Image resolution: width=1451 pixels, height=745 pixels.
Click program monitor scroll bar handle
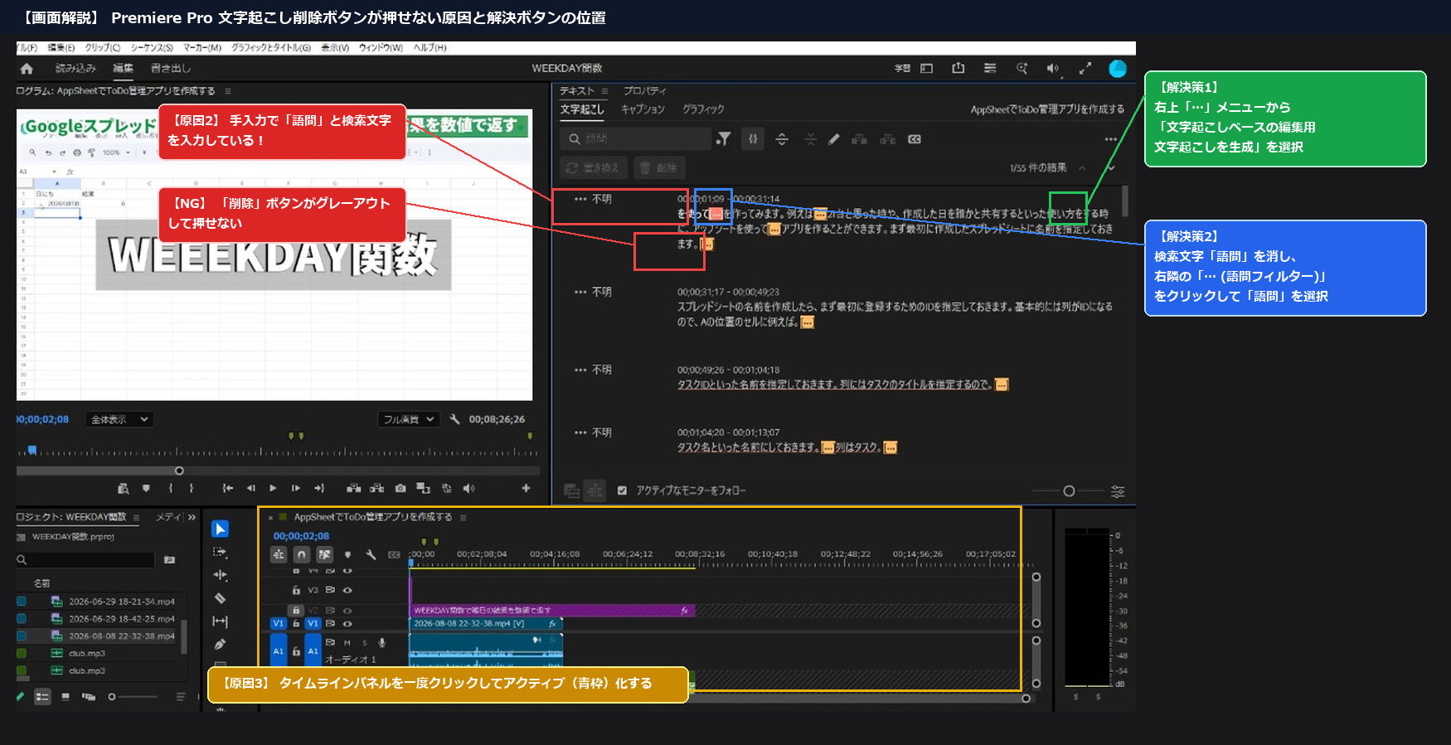(x=179, y=471)
